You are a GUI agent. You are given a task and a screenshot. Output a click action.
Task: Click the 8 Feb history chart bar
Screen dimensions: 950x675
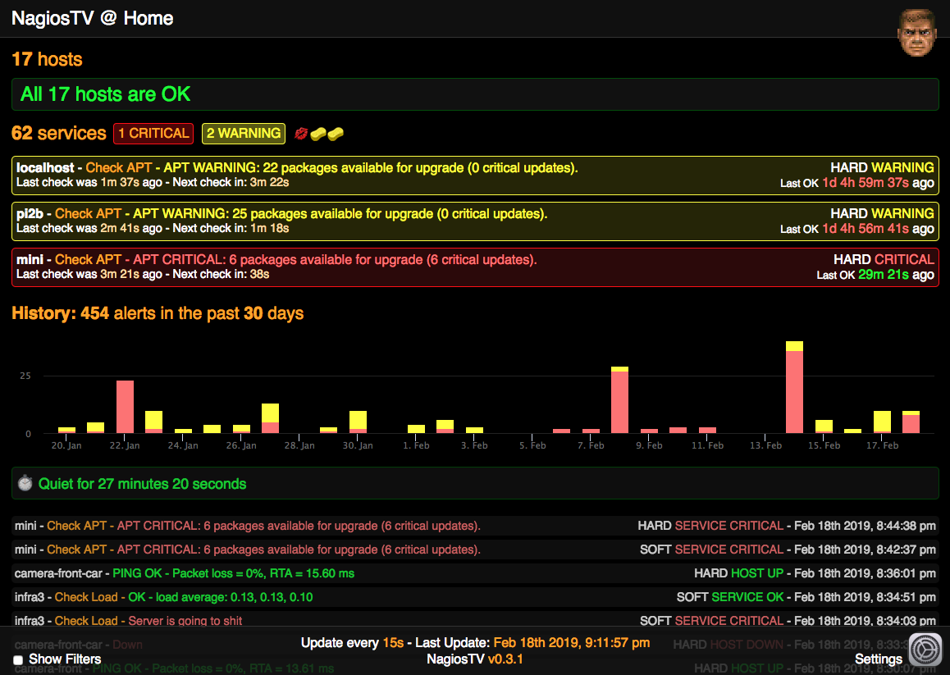(620, 400)
